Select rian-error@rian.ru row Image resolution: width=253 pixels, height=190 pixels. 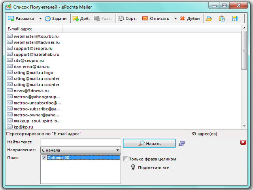point(32,66)
